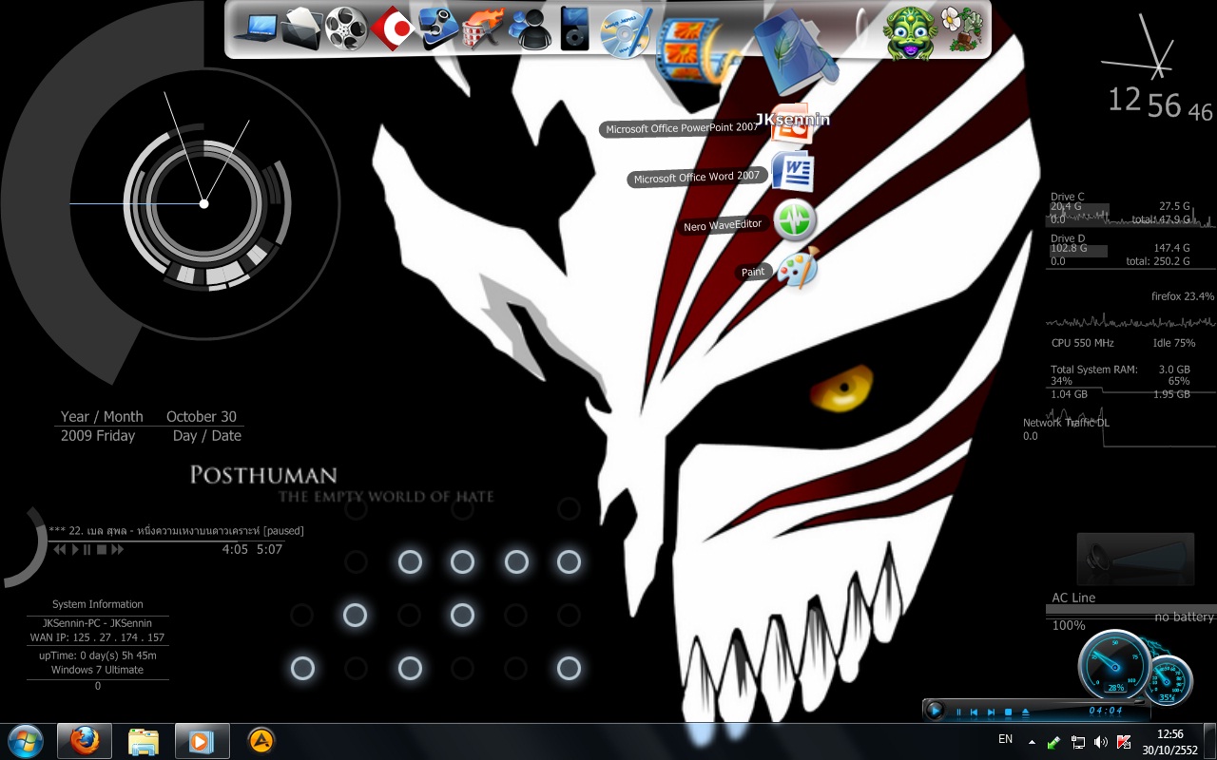
Task: Launch the green frog game dock icon
Action: pos(910,32)
